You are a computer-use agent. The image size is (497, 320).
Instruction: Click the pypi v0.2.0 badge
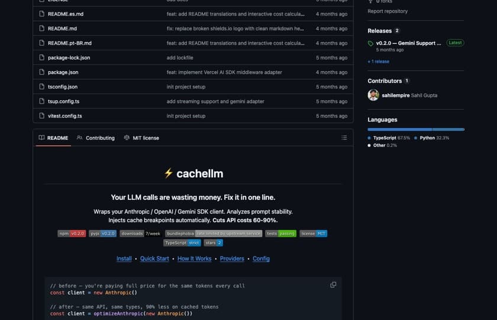(103, 233)
